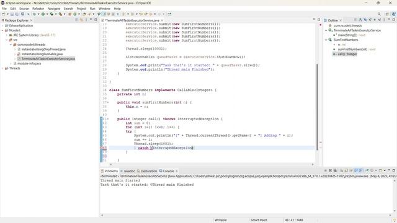The image size is (397, 223).
Task: Open the Run button dropdown arrow
Action: (47, 14)
